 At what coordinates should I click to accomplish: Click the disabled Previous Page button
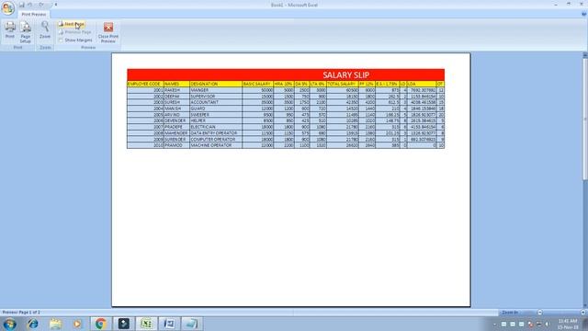[x=74, y=32]
